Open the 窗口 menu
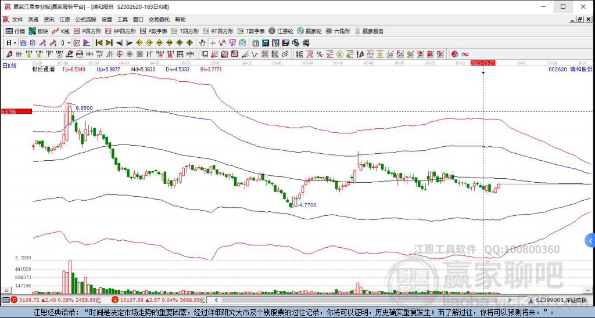Image resolution: width=595 pixels, height=318 pixels. point(138,19)
